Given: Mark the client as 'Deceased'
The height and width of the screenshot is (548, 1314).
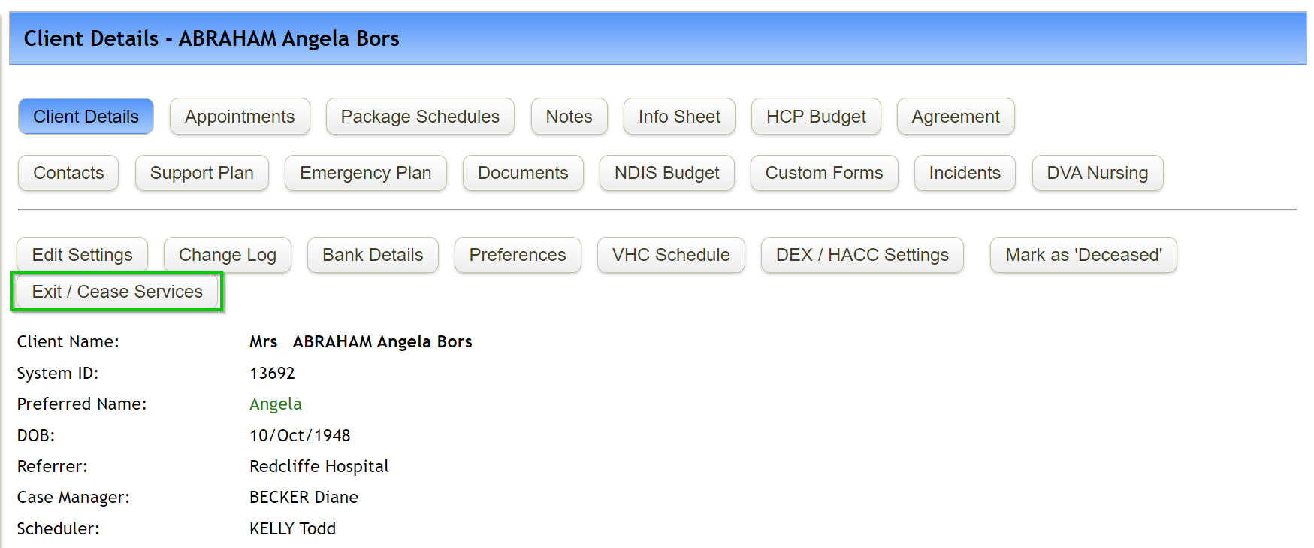Looking at the screenshot, I should (x=1083, y=255).
